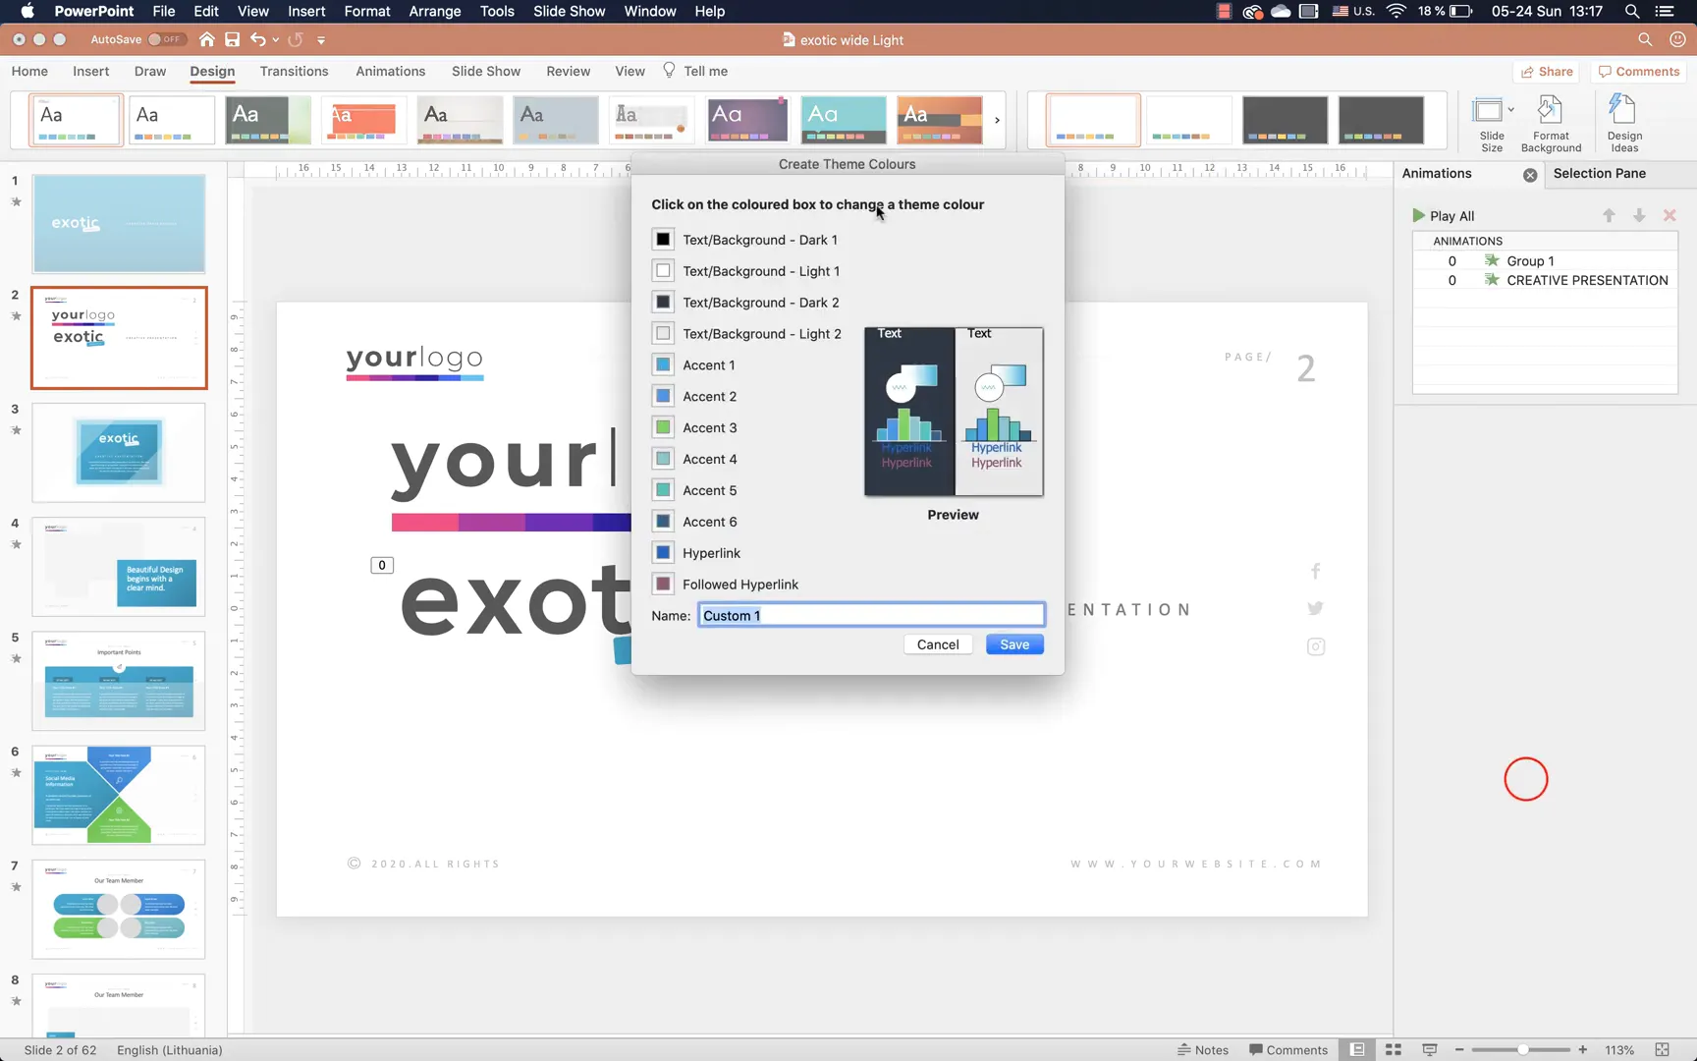Open the zoom percentage dropdown
1697x1061 pixels.
click(1618, 1049)
